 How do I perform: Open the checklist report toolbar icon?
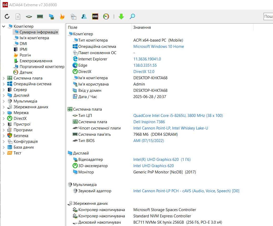pos(73,16)
